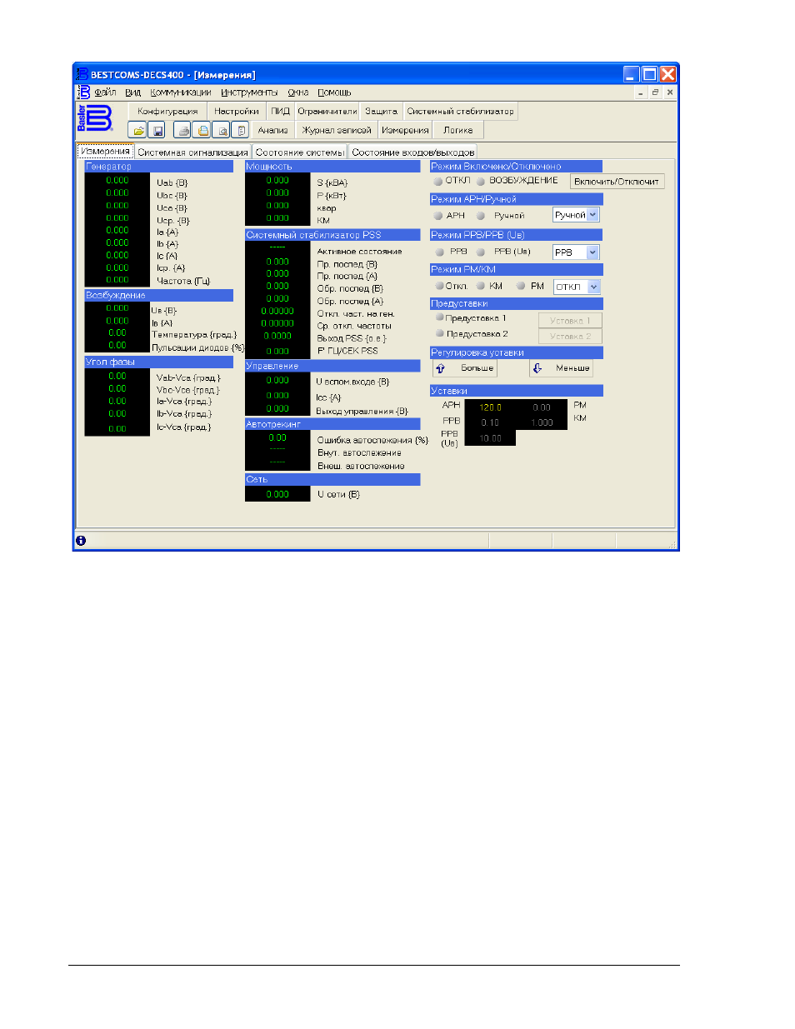Select the PPB radio button
This screenshot has width=795, height=1029.
click(x=440, y=252)
